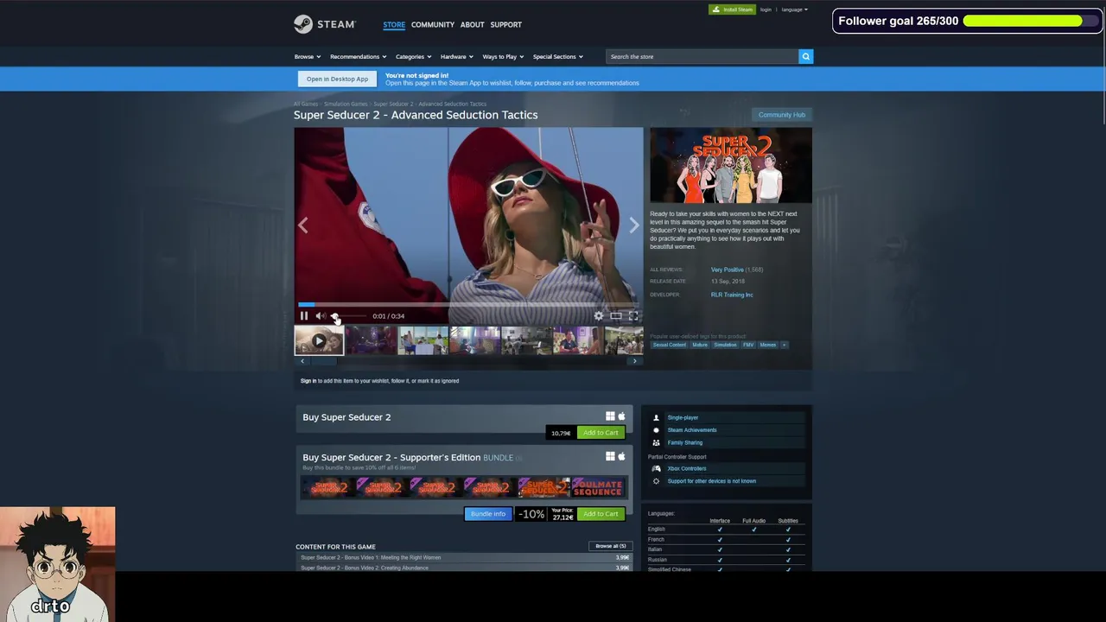Click Open in Desktop App button
The width and height of the screenshot is (1106, 622).
(x=337, y=79)
